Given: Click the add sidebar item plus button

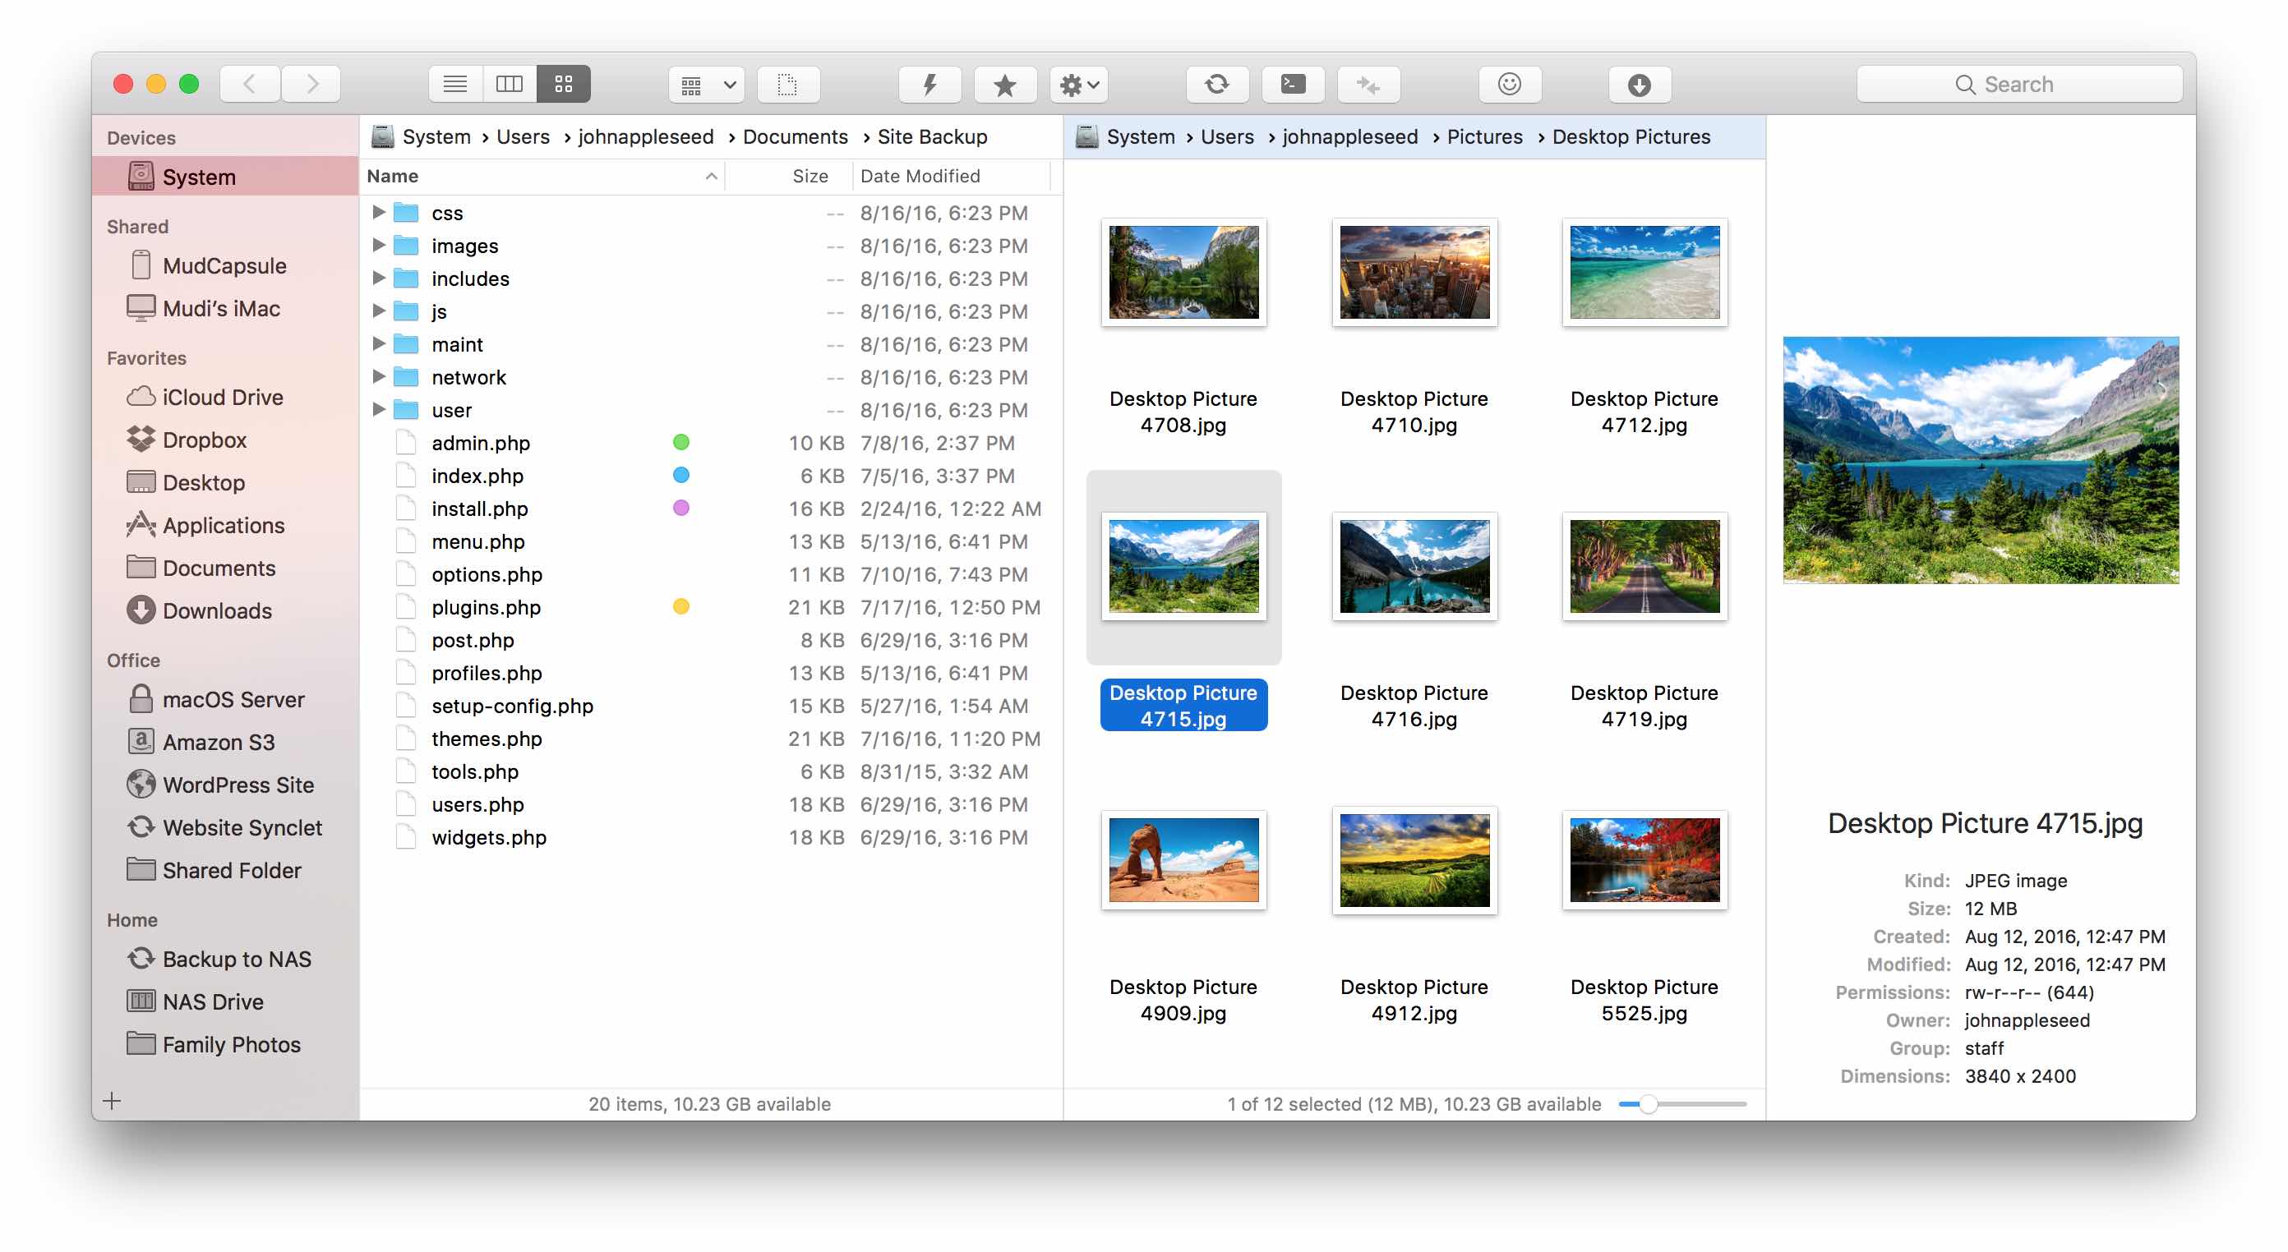Looking at the screenshot, I should (x=112, y=1101).
